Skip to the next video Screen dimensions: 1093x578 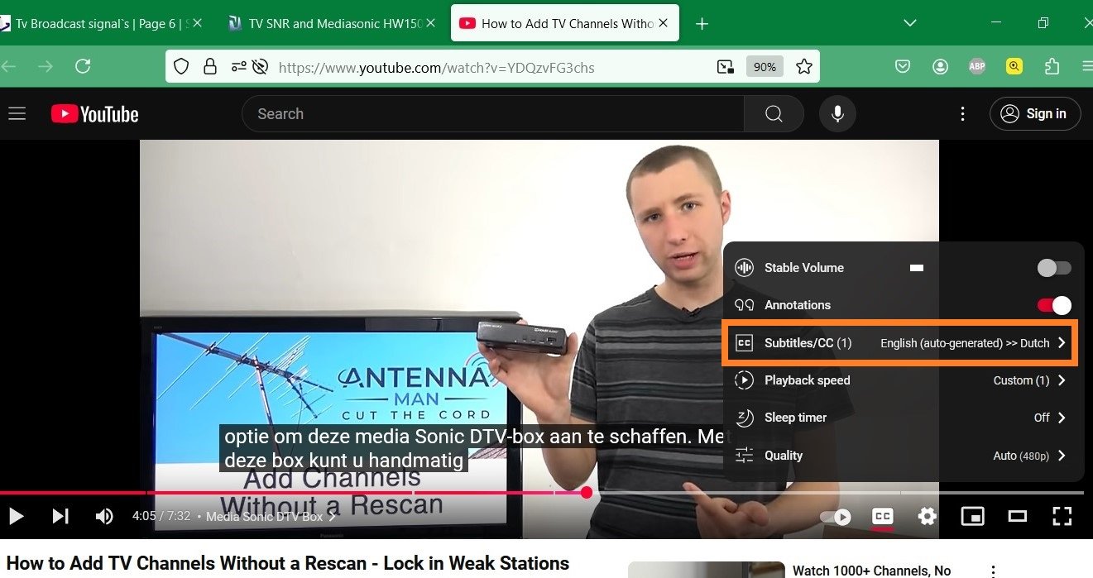[x=60, y=517]
